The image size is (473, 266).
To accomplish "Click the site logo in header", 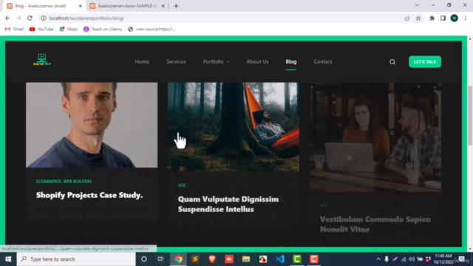I will (x=42, y=60).
